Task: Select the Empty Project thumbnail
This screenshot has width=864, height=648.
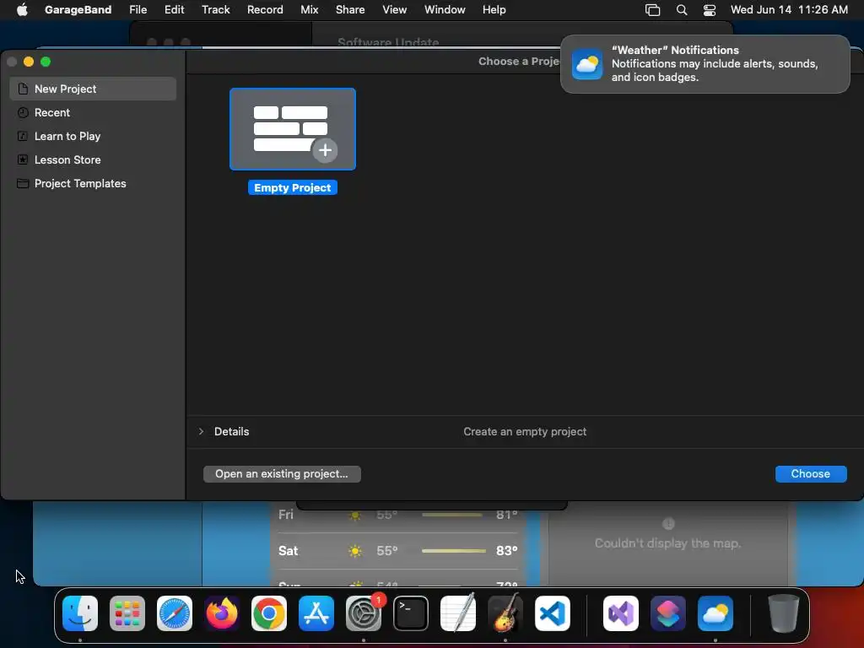Action: coord(293,129)
